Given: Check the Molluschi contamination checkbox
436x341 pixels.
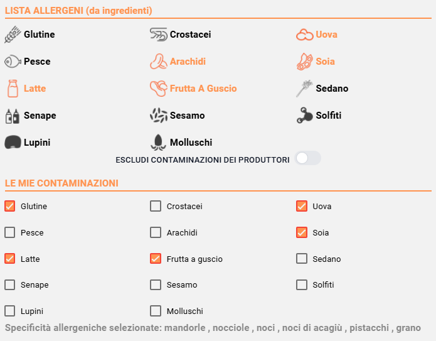Looking at the screenshot, I should pos(156,311).
